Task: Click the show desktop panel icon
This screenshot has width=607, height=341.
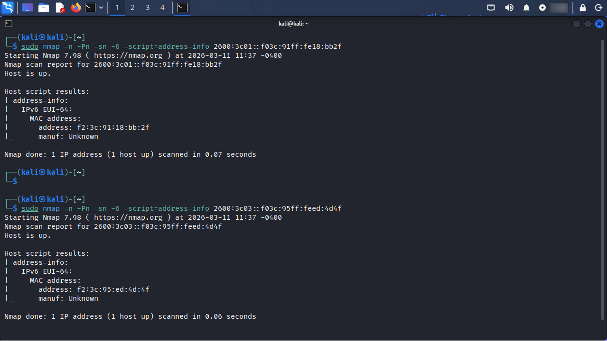Action: tap(28, 8)
